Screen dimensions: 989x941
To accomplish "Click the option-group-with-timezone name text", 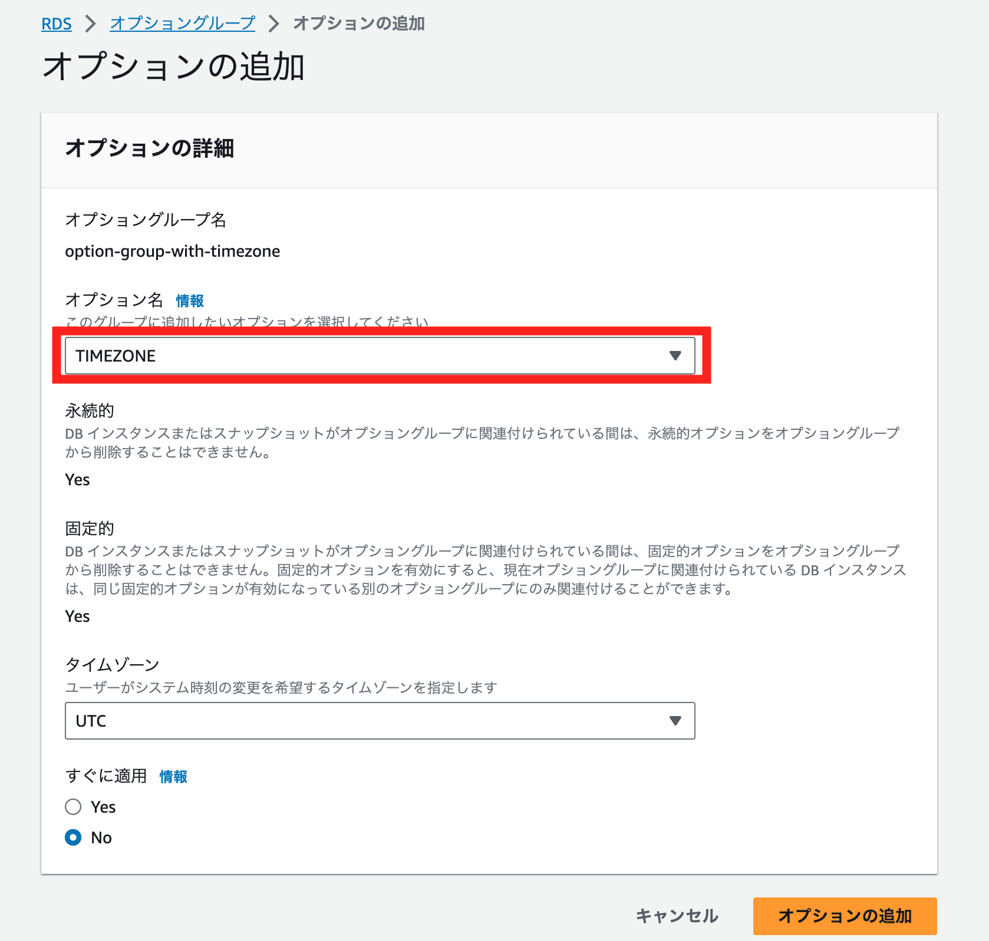I will [x=173, y=250].
